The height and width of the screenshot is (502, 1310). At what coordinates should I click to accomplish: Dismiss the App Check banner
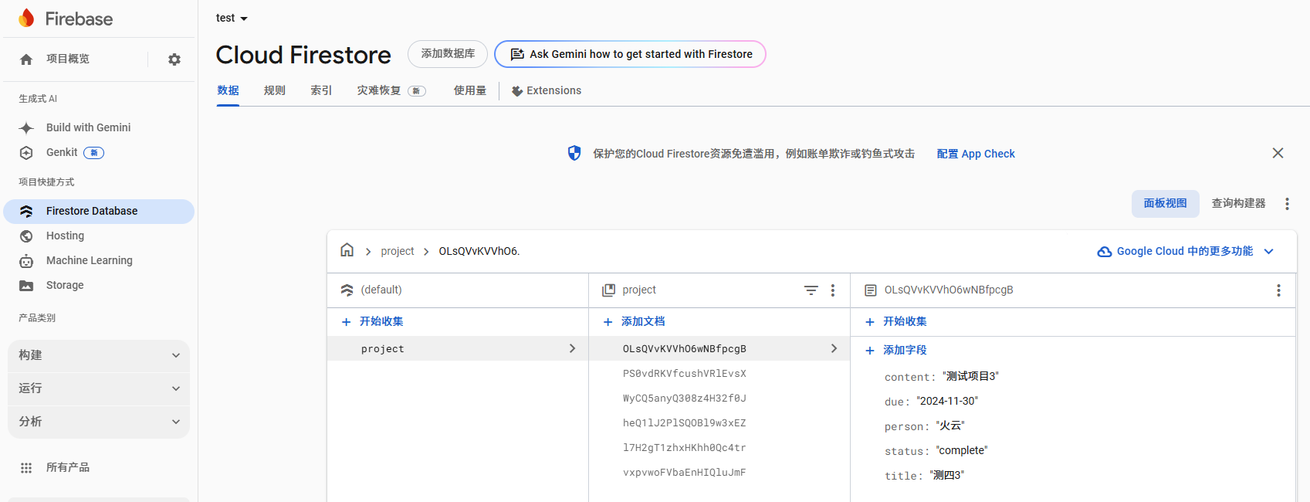(x=1278, y=153)
